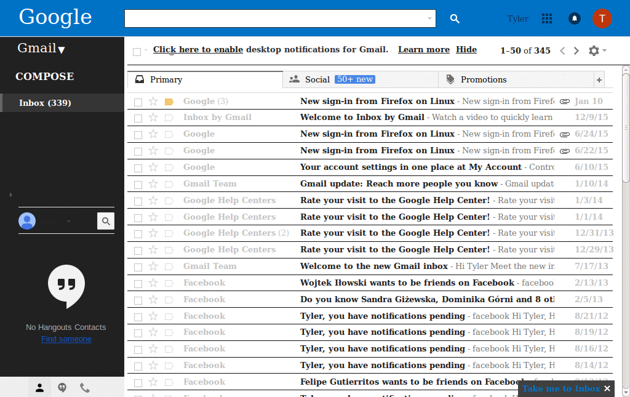Click here to enable notifications link
Viewport: 630px width, 397px height.
pos(197,49)
